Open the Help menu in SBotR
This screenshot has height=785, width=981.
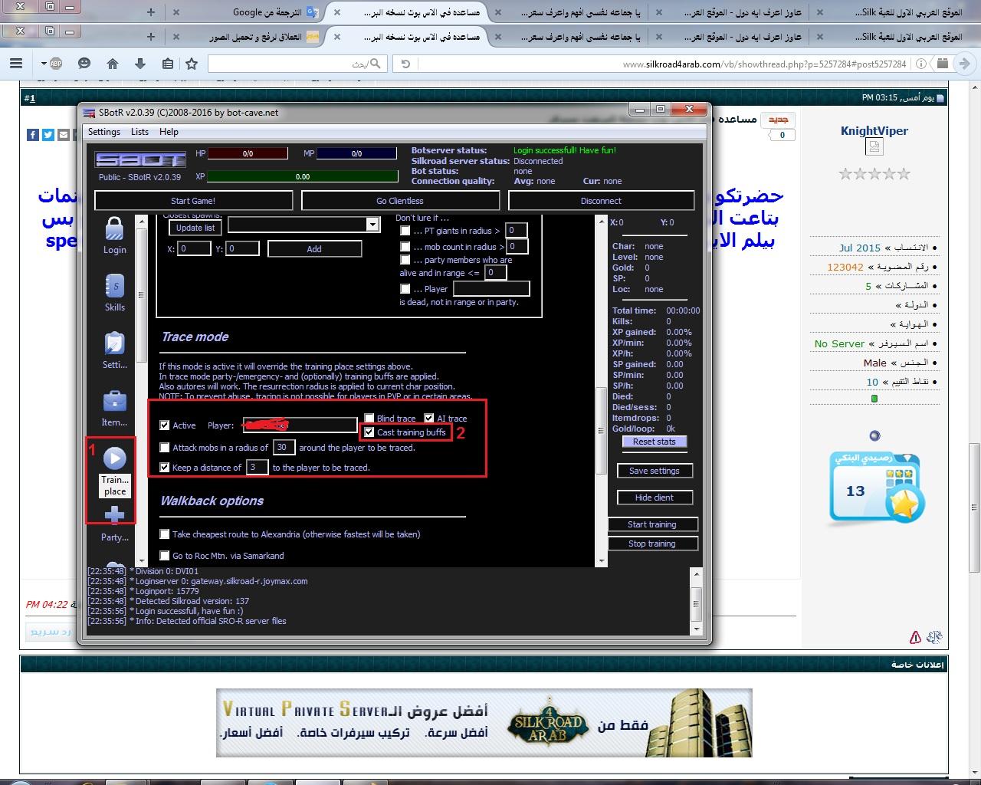click(169, 132)
